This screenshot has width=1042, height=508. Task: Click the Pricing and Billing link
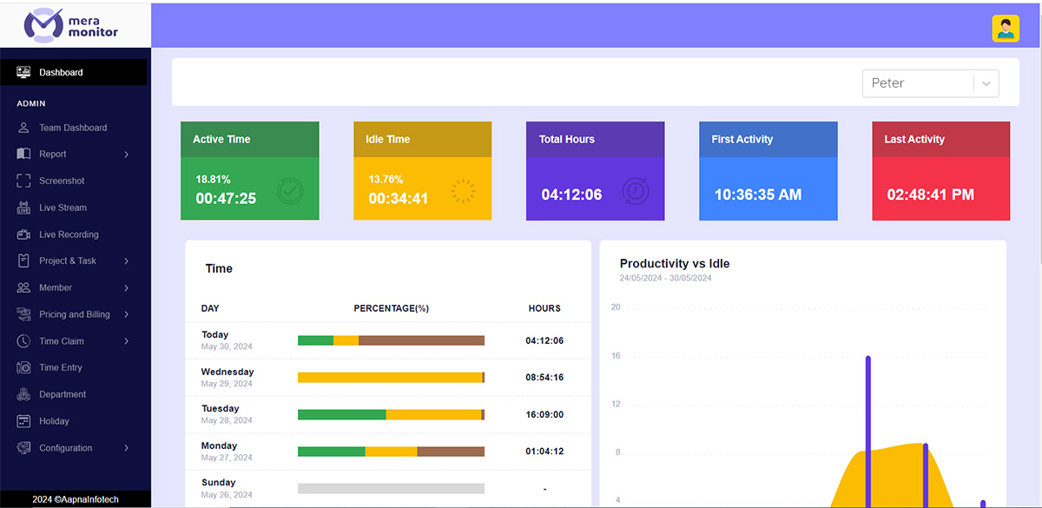74,314
